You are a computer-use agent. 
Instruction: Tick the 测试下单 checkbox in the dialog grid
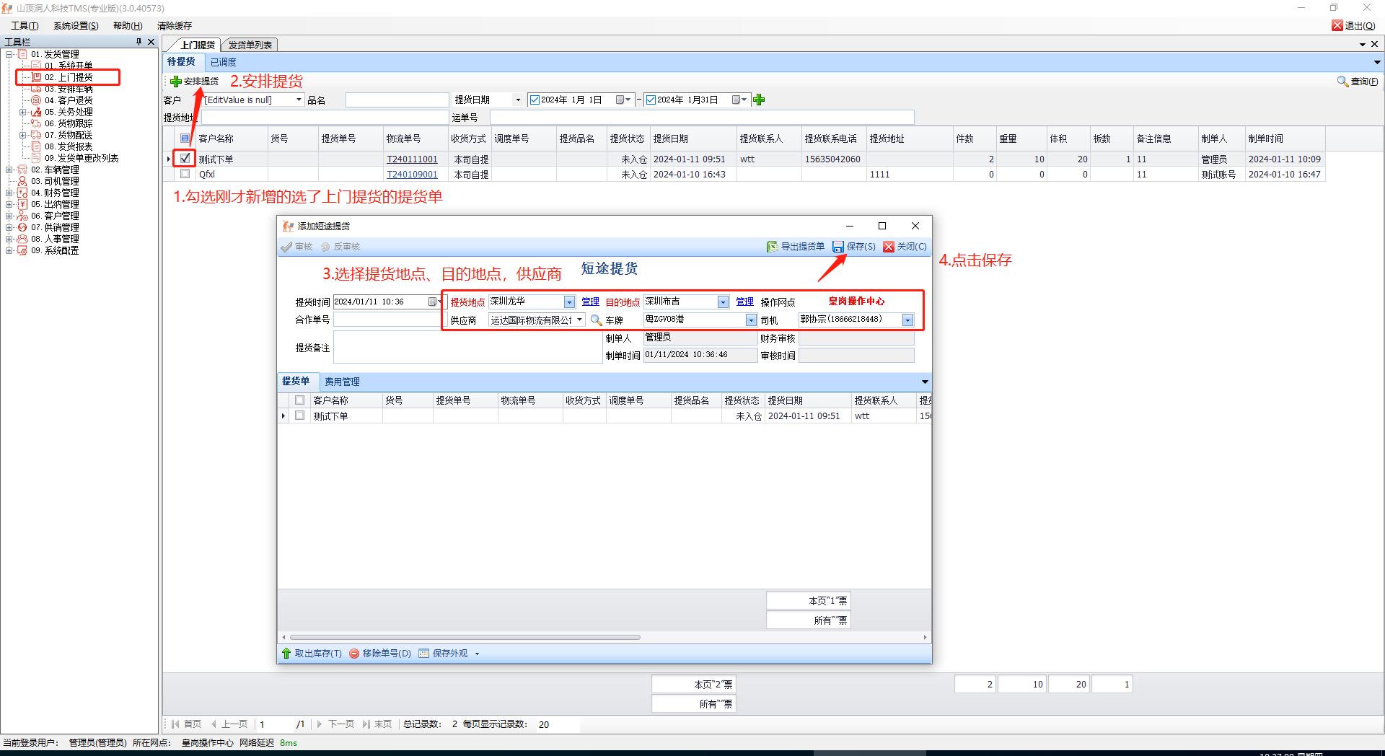[x=300, y=416]
